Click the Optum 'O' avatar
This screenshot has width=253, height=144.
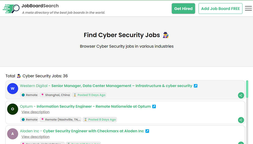pyautogui.click(x=13, y=109)
